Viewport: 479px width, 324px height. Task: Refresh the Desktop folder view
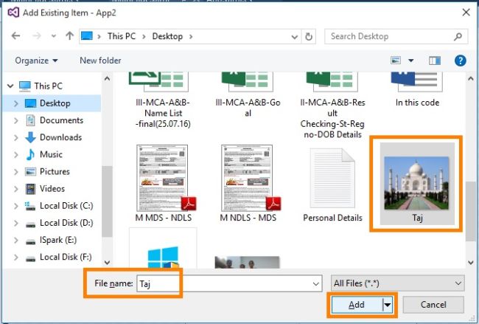(x=309, y=37)
